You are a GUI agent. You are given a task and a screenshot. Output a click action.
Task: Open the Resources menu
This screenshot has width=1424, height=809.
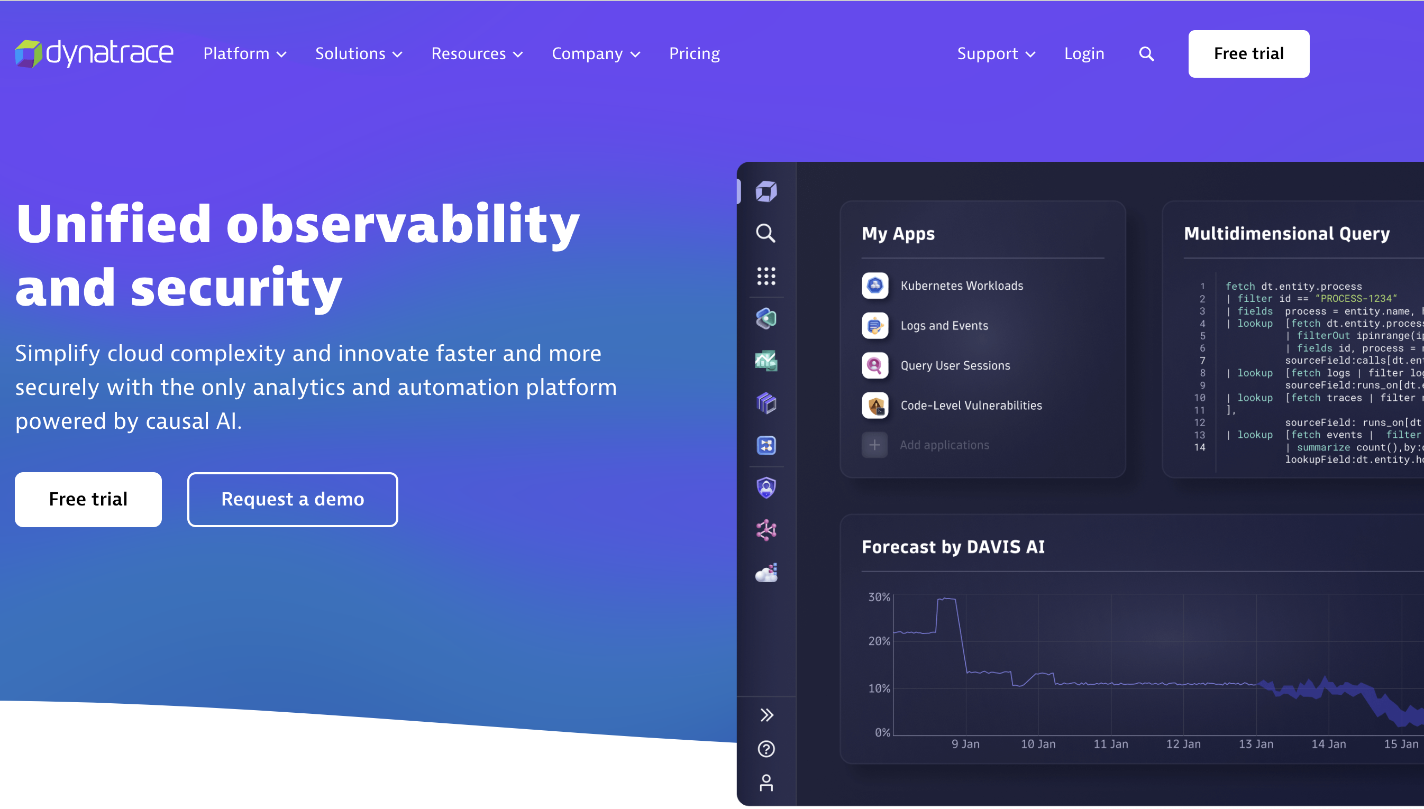click(x=476, y=54)
